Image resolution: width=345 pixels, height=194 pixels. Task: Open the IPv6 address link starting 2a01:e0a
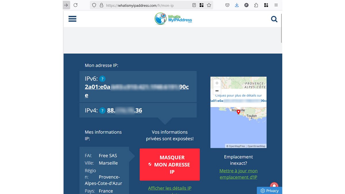click(137, 91)
